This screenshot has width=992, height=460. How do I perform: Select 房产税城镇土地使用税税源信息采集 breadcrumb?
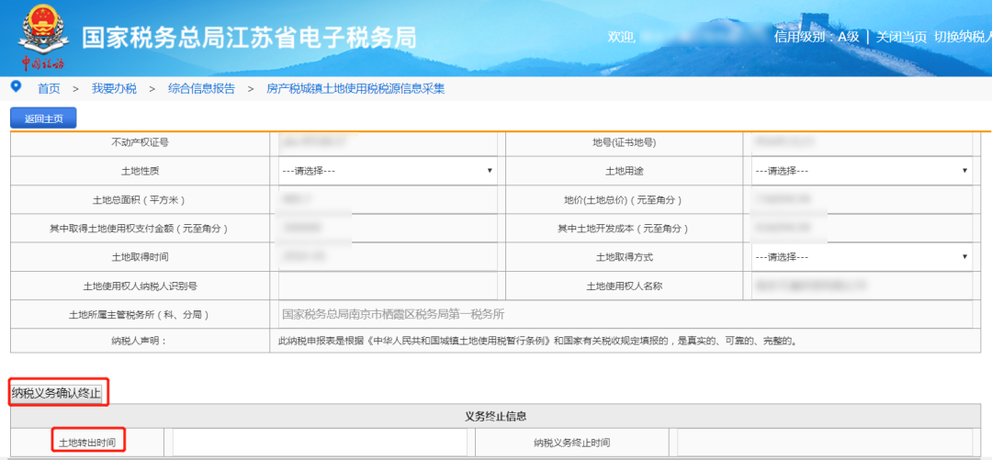pos(355,89)
